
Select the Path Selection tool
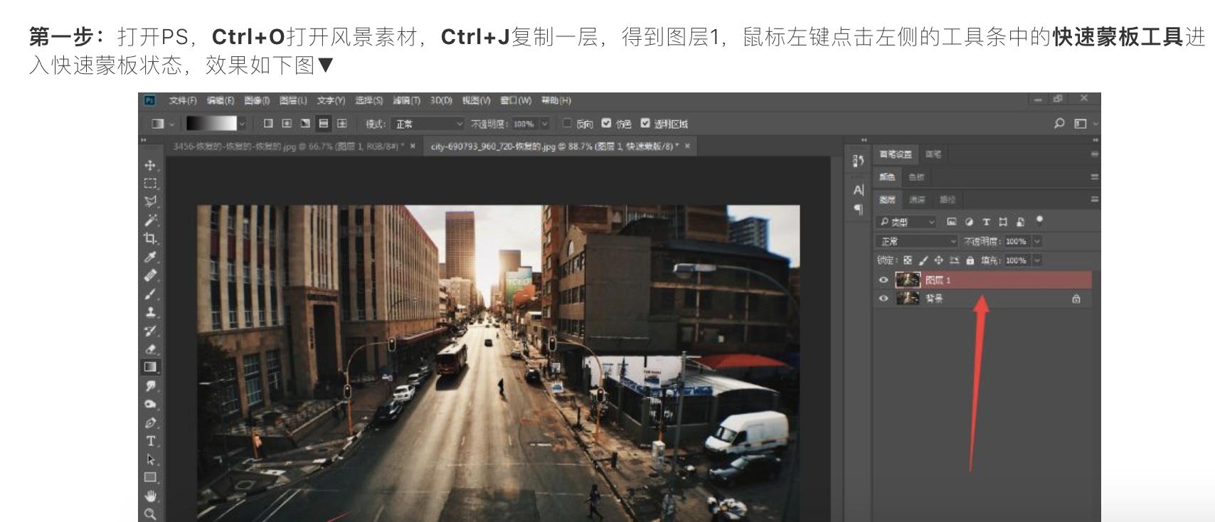[x=150, y=459]
